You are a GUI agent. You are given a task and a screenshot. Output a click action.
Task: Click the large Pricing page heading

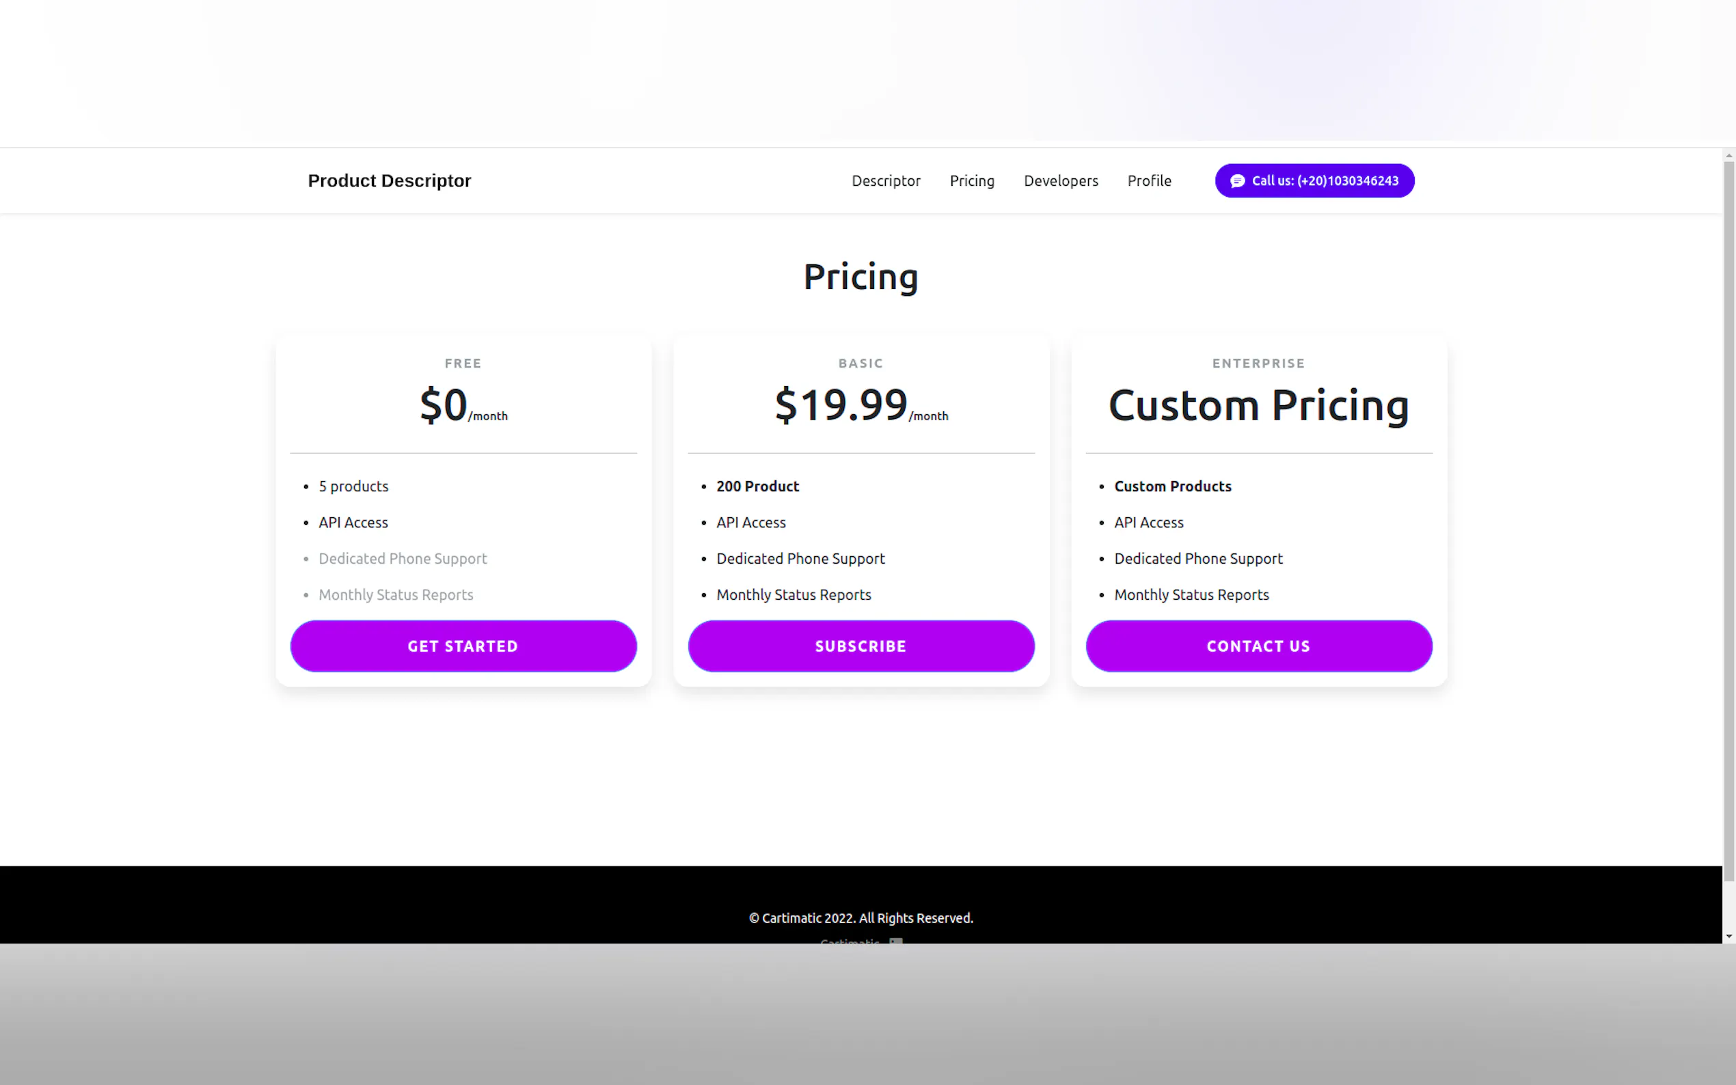(x=860, y=277)
